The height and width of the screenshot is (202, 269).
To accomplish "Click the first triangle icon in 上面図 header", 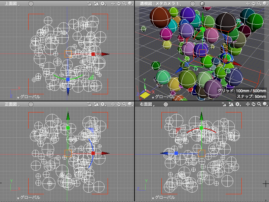I will pyautogui.click(x=89, y=4).
